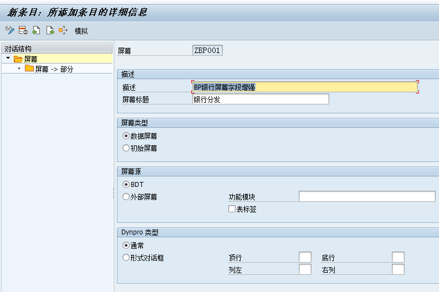Click the 屏幕标题 field label

click(x=135, y=100)
